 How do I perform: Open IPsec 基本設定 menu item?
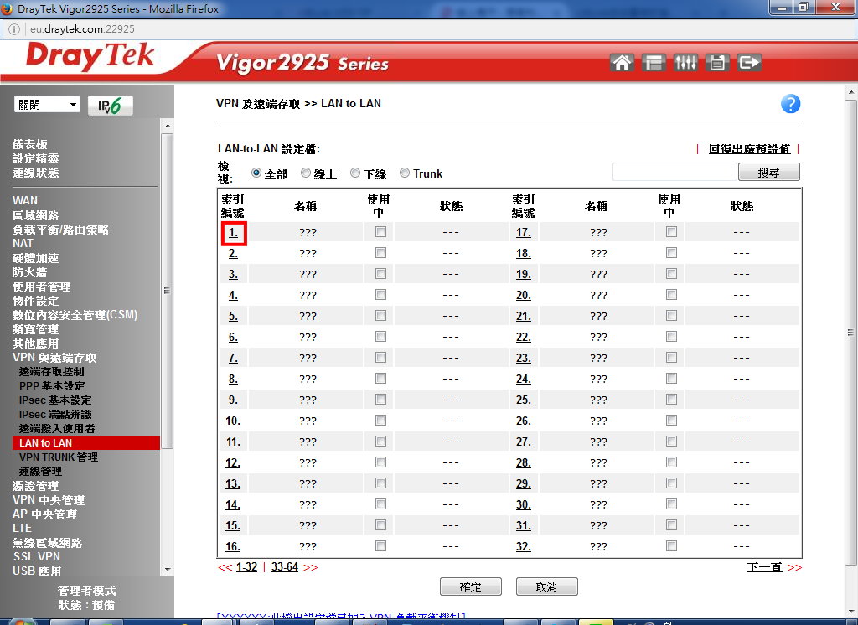55,400
